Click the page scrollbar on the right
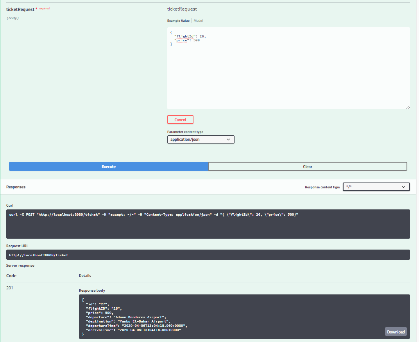419x342 pixels. (x=417, y=171)
